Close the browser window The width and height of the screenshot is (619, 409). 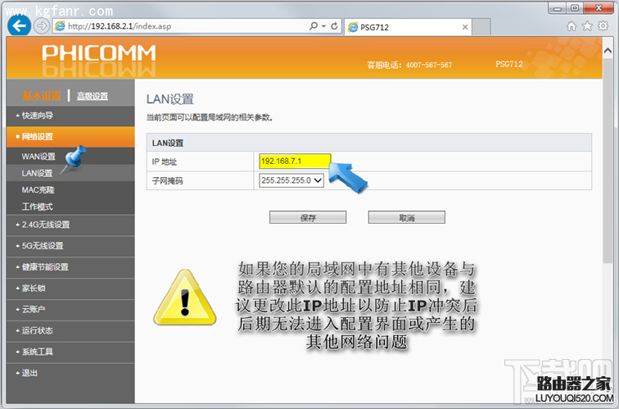(599, 8)
